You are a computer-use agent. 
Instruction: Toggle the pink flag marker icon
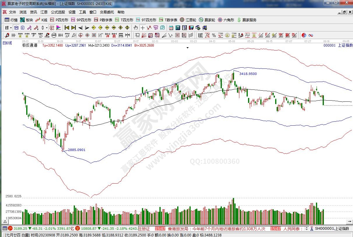pos(59,28)
